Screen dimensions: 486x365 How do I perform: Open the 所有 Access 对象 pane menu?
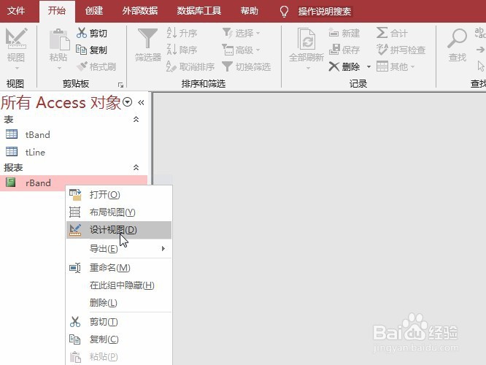(128, 102)
